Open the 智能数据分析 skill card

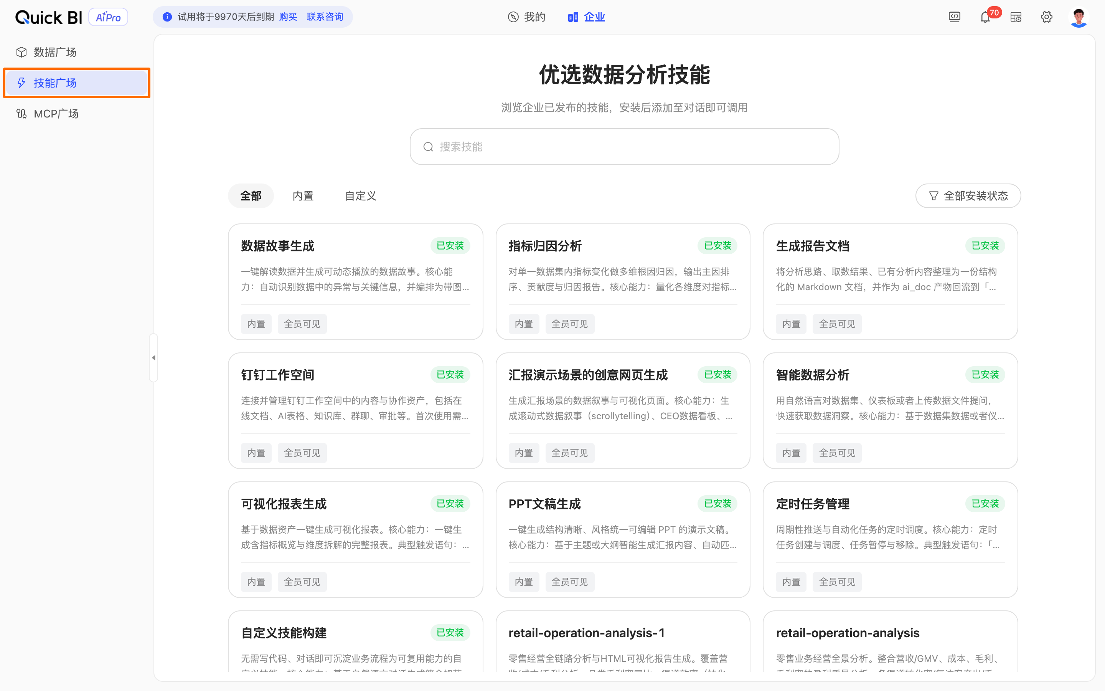[x=891, y=410]
